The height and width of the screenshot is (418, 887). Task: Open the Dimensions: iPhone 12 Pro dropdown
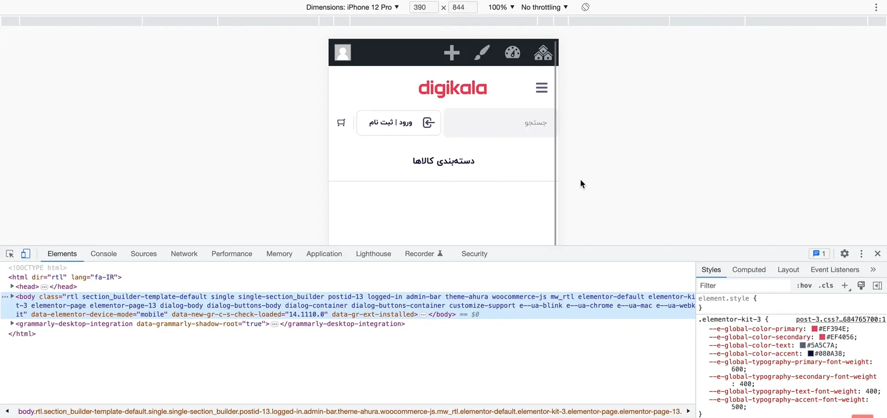point(352,7)
